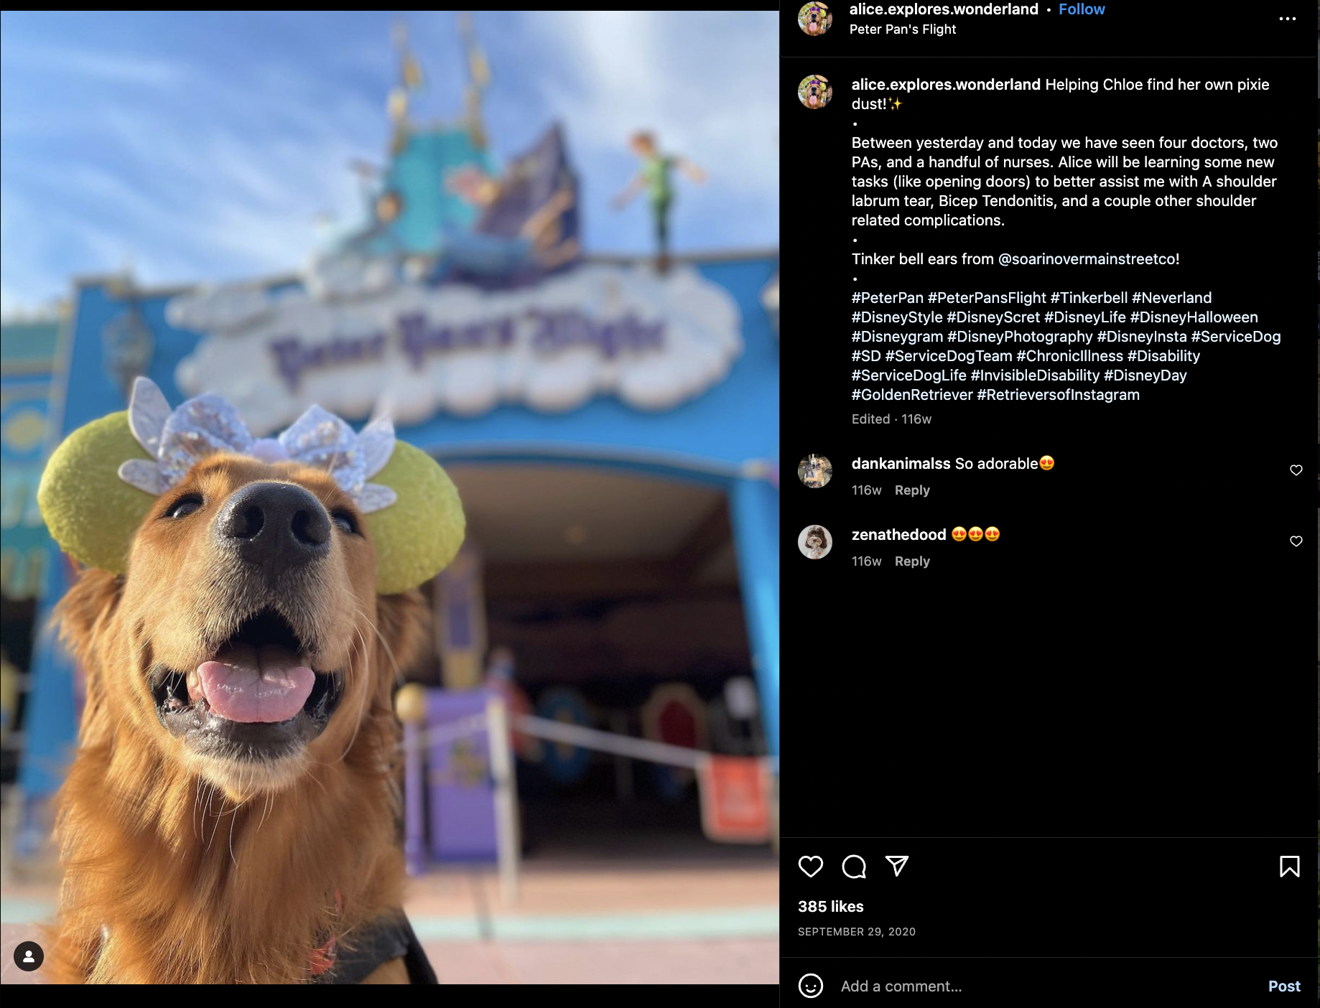Open the #PeterPansFlight hashtag

pyautogui.click(x=987, y=298)
